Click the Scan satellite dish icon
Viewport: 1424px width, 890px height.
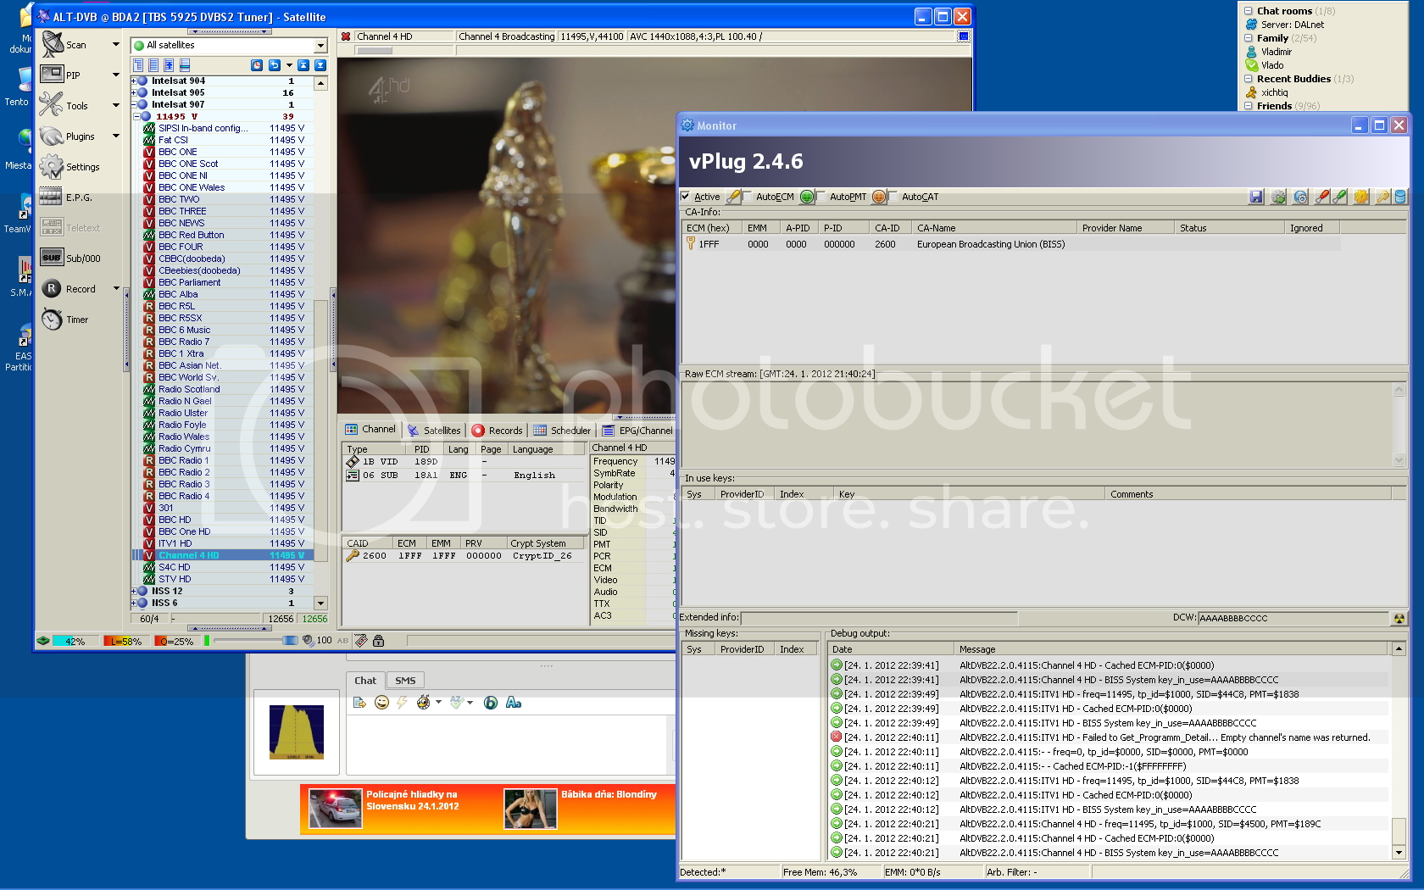53,44
